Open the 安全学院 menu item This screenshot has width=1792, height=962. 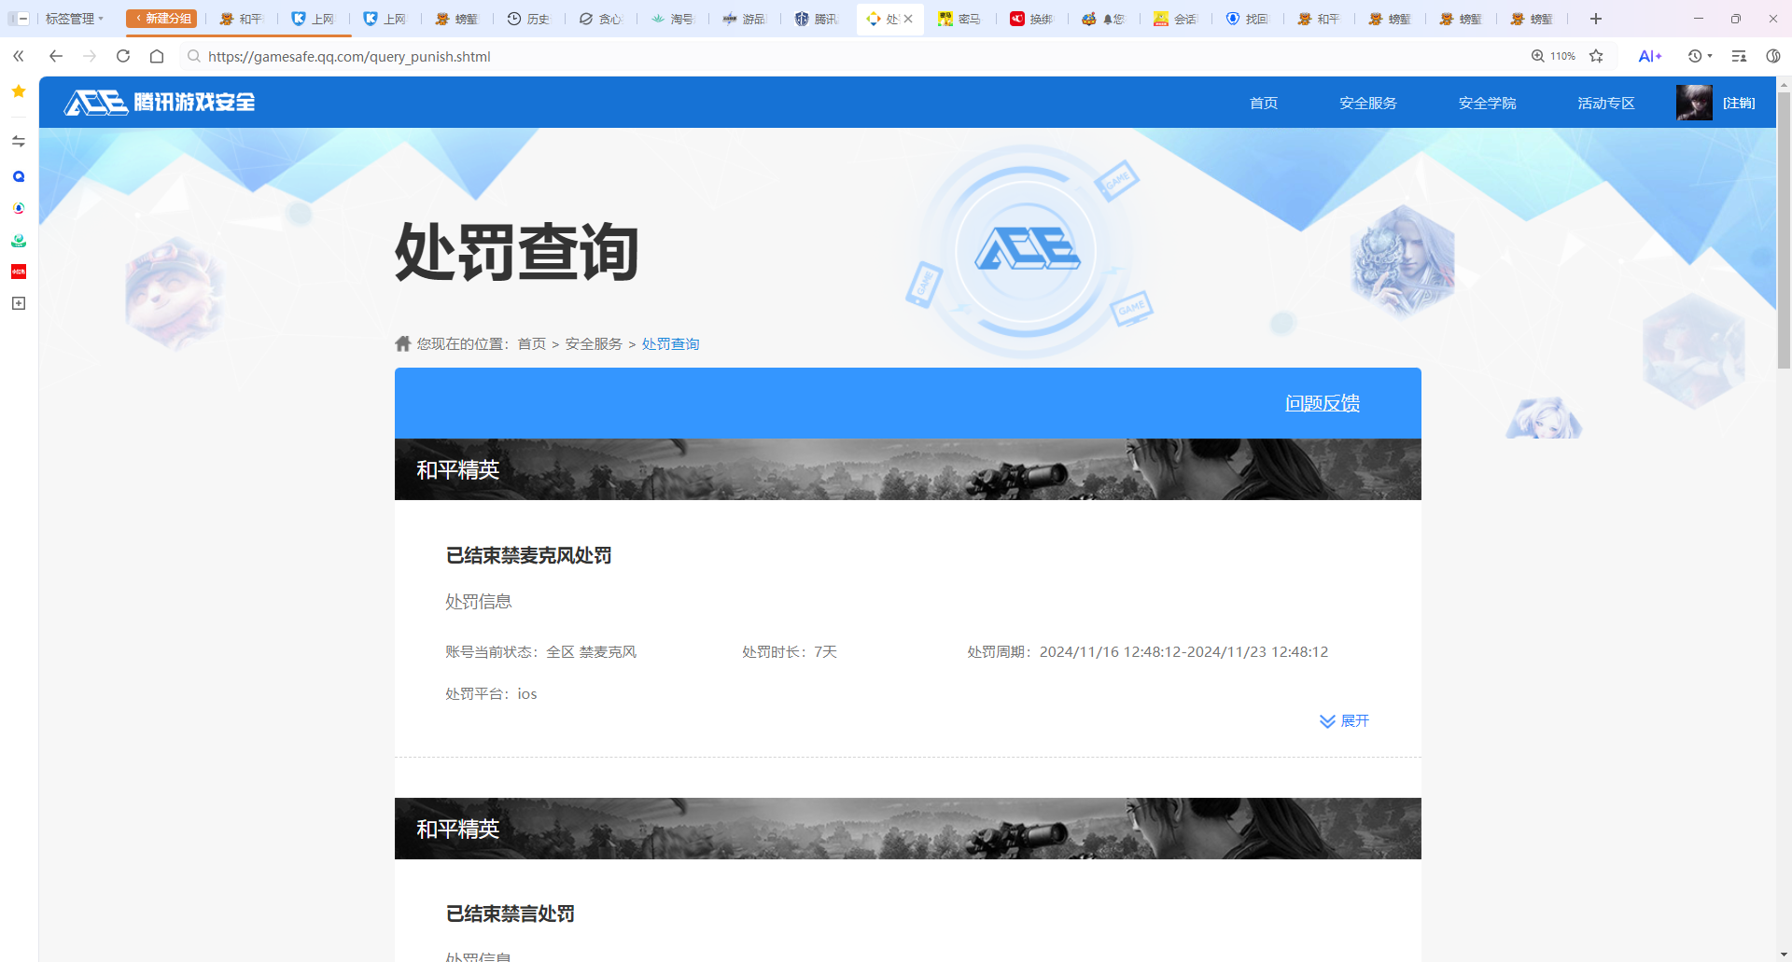(1487, 103)
